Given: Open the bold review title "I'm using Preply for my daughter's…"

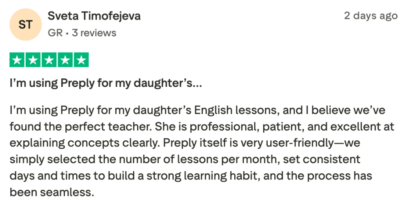Looking at the screenshot, I should pos(106,84).
